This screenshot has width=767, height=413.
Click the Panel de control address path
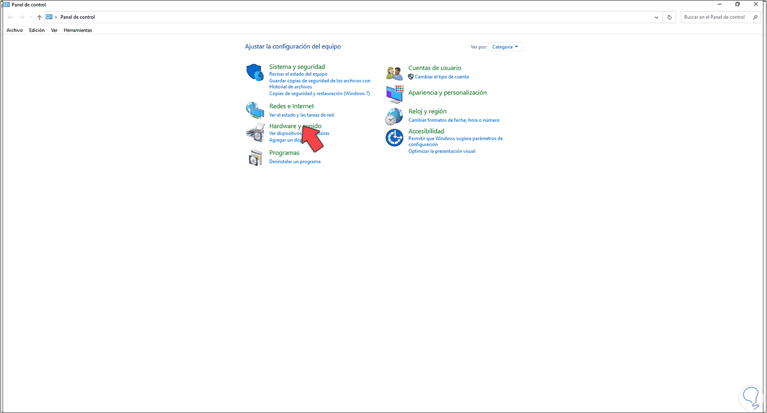tap(78, 17)
